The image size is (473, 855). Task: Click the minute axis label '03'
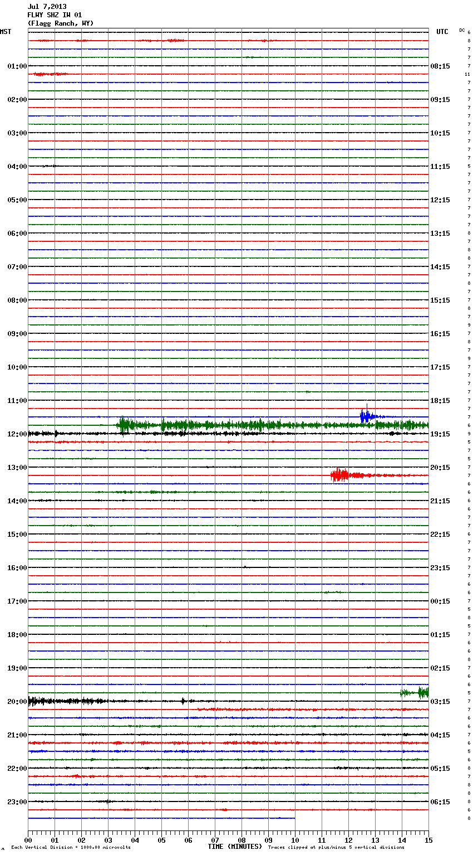coord(108,840)
